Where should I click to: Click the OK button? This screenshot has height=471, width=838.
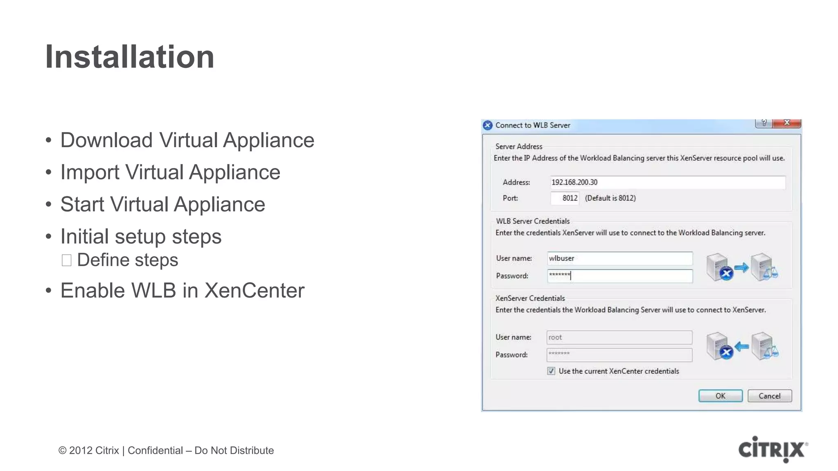click(x=720, y=396)
